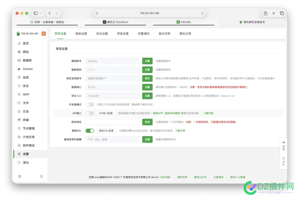Reload page with Safari refresh icon
Image resolution: width=299 pixels, height=199 pixels.
202,13
